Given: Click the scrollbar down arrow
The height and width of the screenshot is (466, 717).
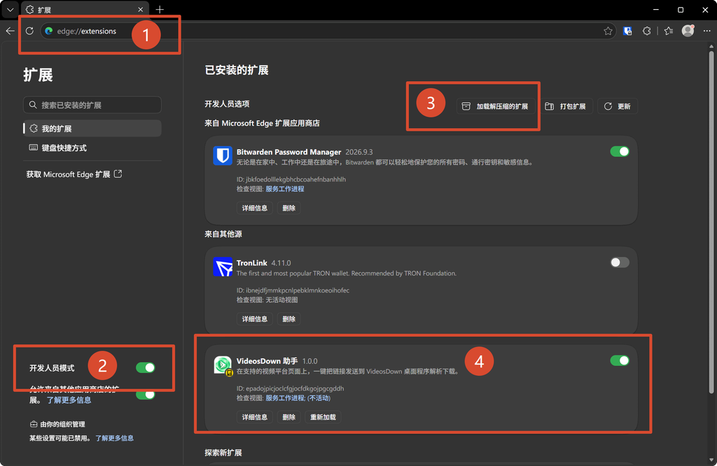Looking at the screenshot, I should (711, 460).
